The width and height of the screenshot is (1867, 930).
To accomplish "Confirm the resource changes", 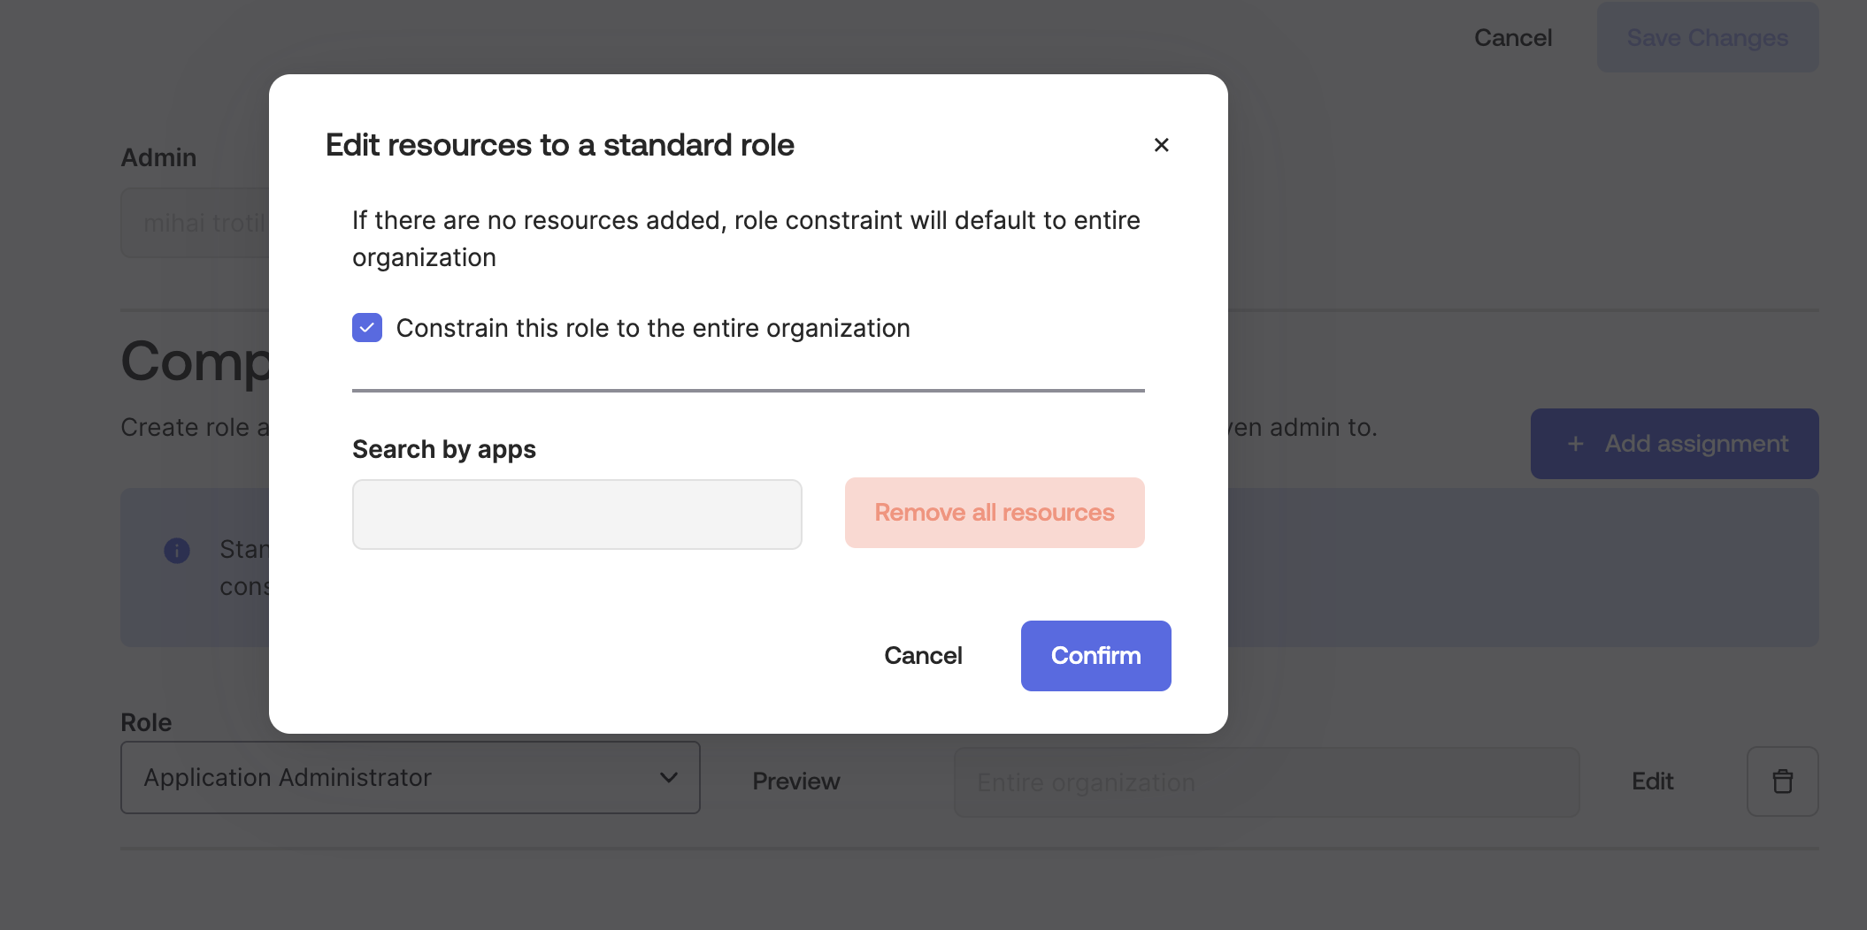I will [1096, 656].
